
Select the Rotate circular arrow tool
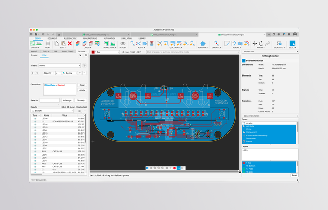click(261, 43)
